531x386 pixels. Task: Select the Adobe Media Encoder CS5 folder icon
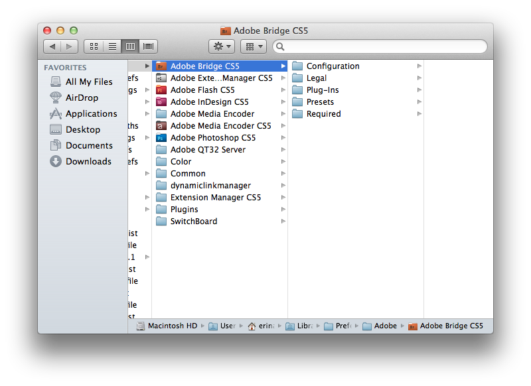click(161, 126)
